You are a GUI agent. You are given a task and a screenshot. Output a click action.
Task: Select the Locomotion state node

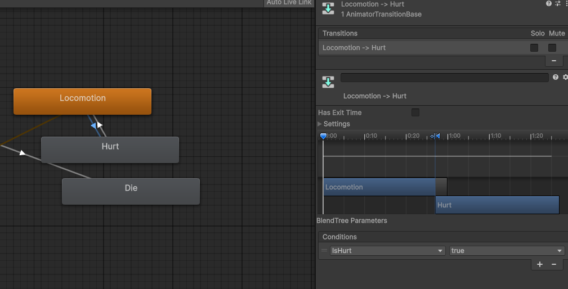82,102
